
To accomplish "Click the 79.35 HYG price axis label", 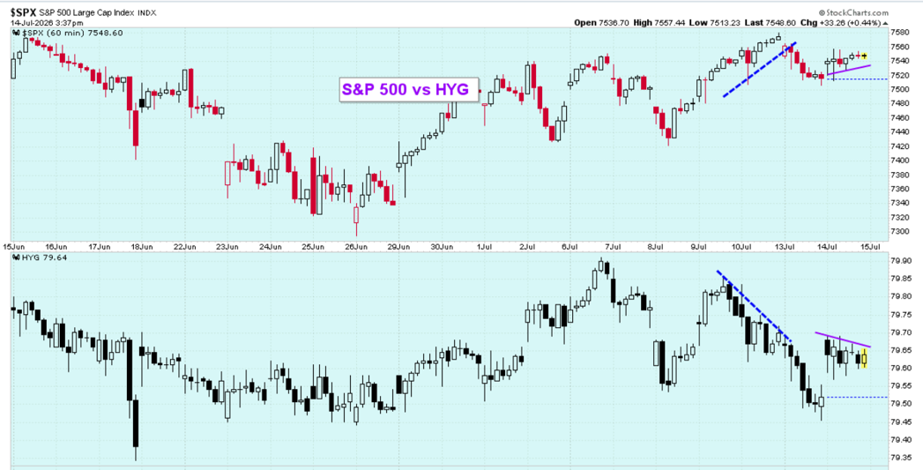I will [899, 458].
